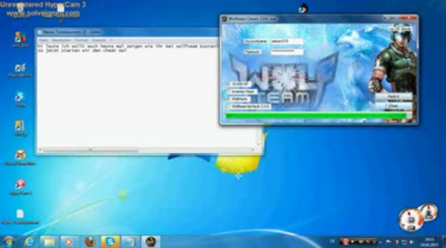Launch Internet Explorer from the taskbar
Image resolution: width=446 pixels, height=248 pixels.
pyautogui.click(x=29, y=242)
